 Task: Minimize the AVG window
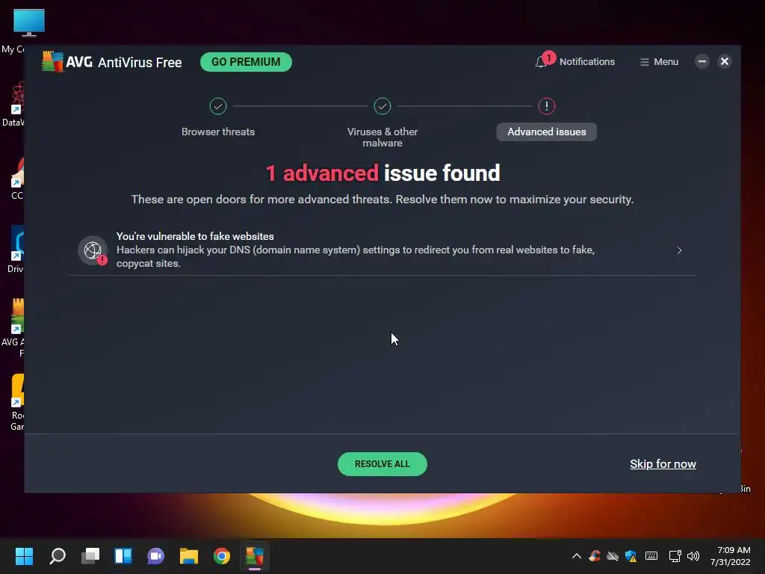point(702,61)
